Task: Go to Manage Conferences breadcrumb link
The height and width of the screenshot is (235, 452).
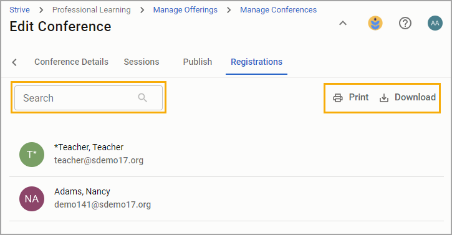Action: (x=279, y=10)
